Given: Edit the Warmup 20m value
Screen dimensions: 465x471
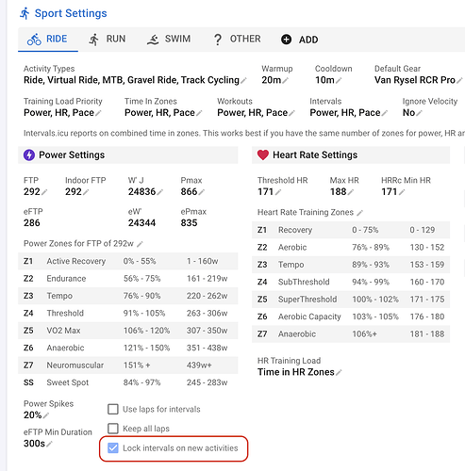Looking at the screenshot, I should [x=274, y=80].
